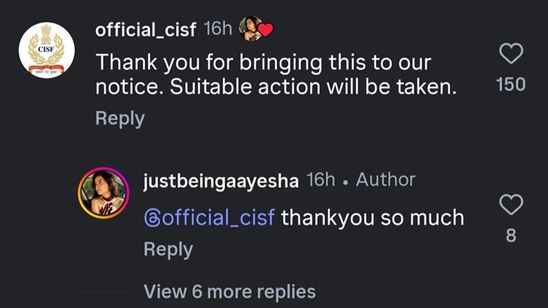The image size is (548, 308).
Task: Click the horizontal line before View 6 more replies
Action: [103, 292]
